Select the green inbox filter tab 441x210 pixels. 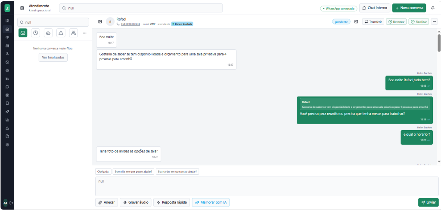click(x=23, y=33)
